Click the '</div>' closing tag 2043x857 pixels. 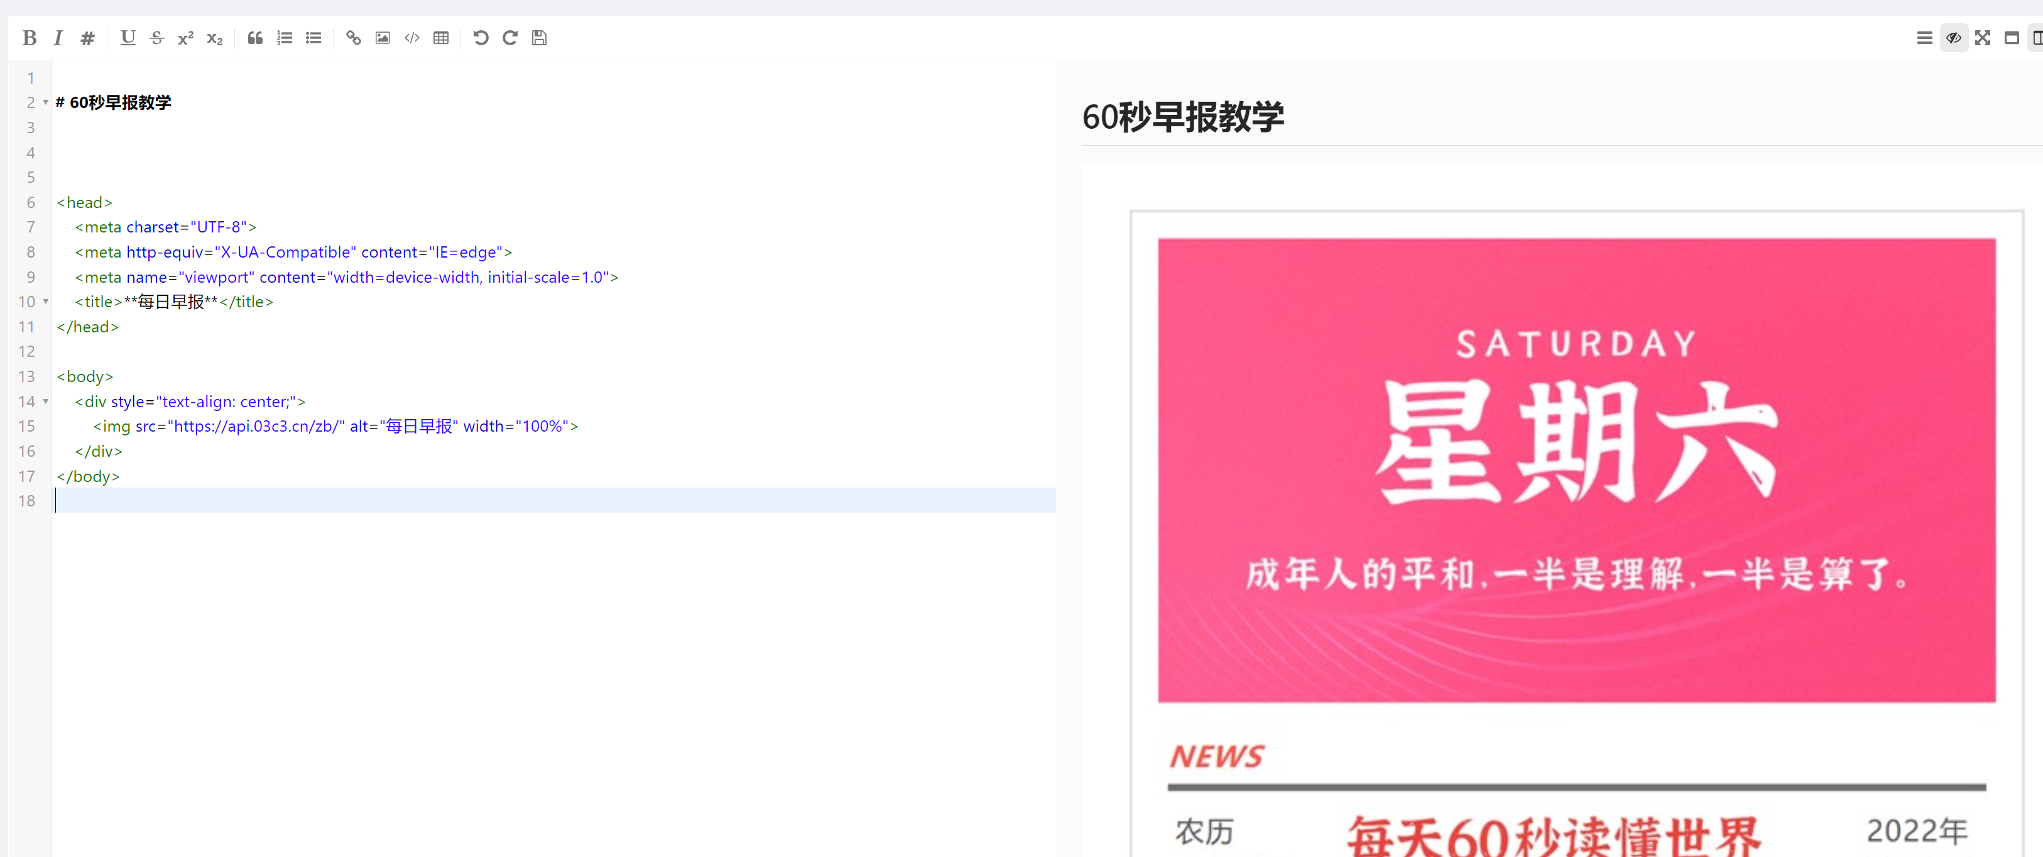pyautogui.click(x=99, y=452)
